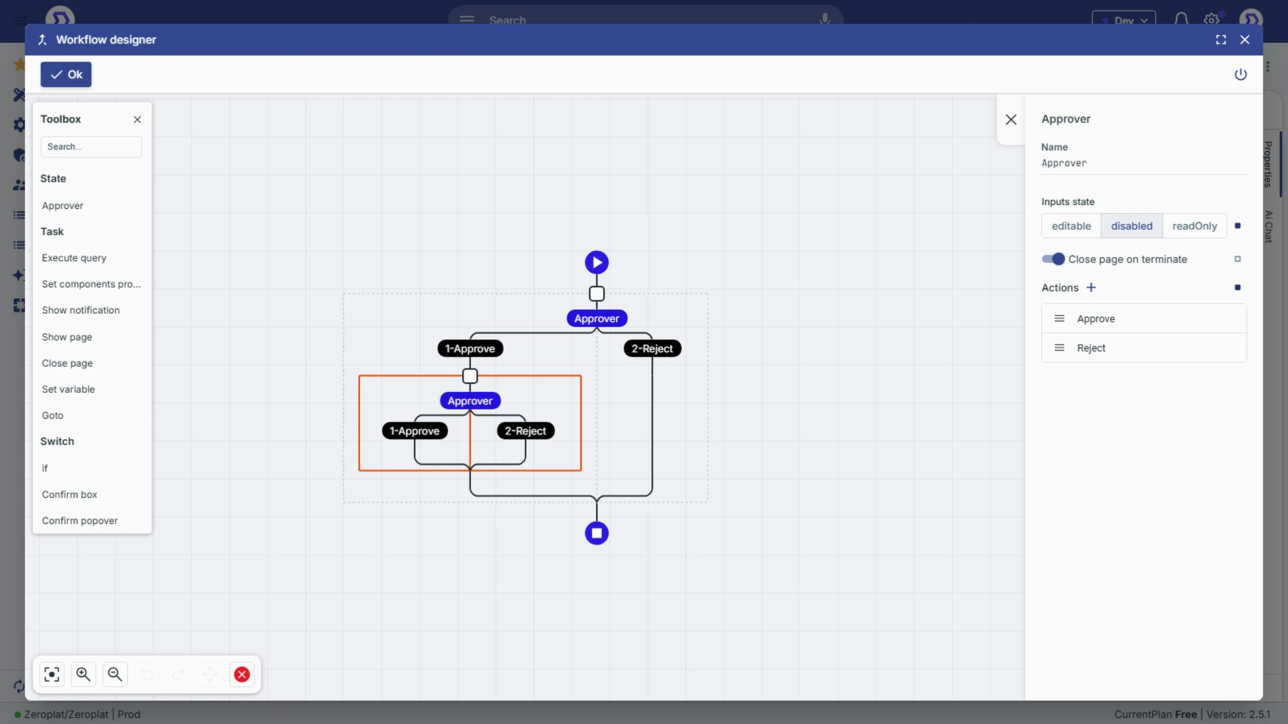Add a new action with plus icon
1288x724 pixels.
1091,288
